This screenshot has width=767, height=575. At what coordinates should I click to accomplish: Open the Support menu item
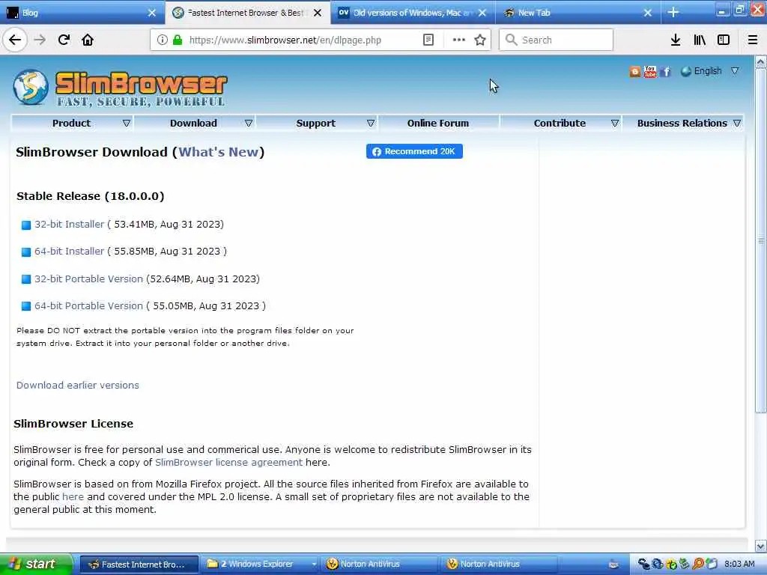click(316, 124)
